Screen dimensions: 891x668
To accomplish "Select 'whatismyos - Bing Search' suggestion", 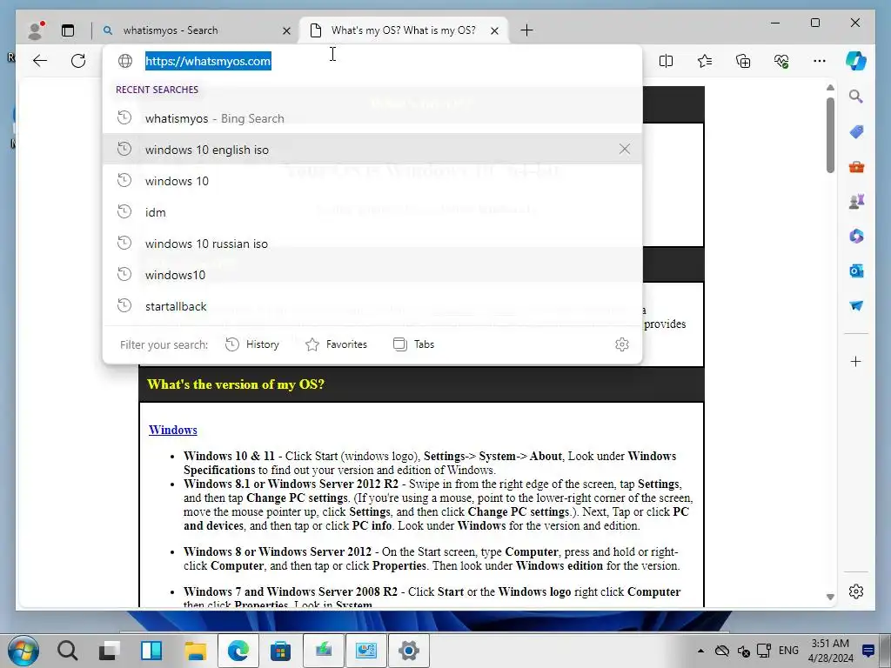I will 372,118.
